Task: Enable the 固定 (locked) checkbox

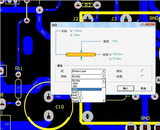Action: pyautogui.click(x=142, y=71)
